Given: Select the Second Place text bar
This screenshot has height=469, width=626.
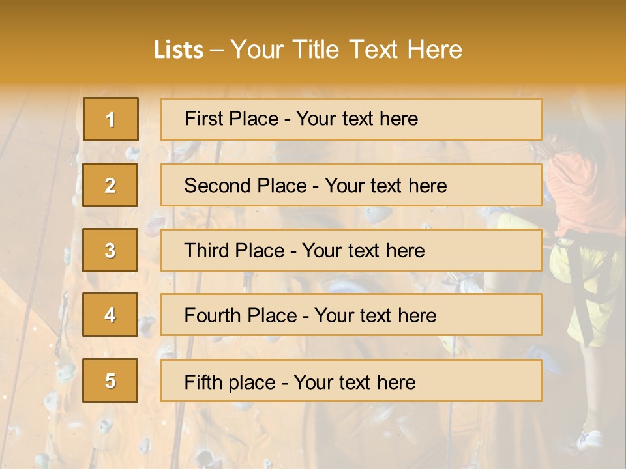Looking at the screenshot, I should 351,185.
